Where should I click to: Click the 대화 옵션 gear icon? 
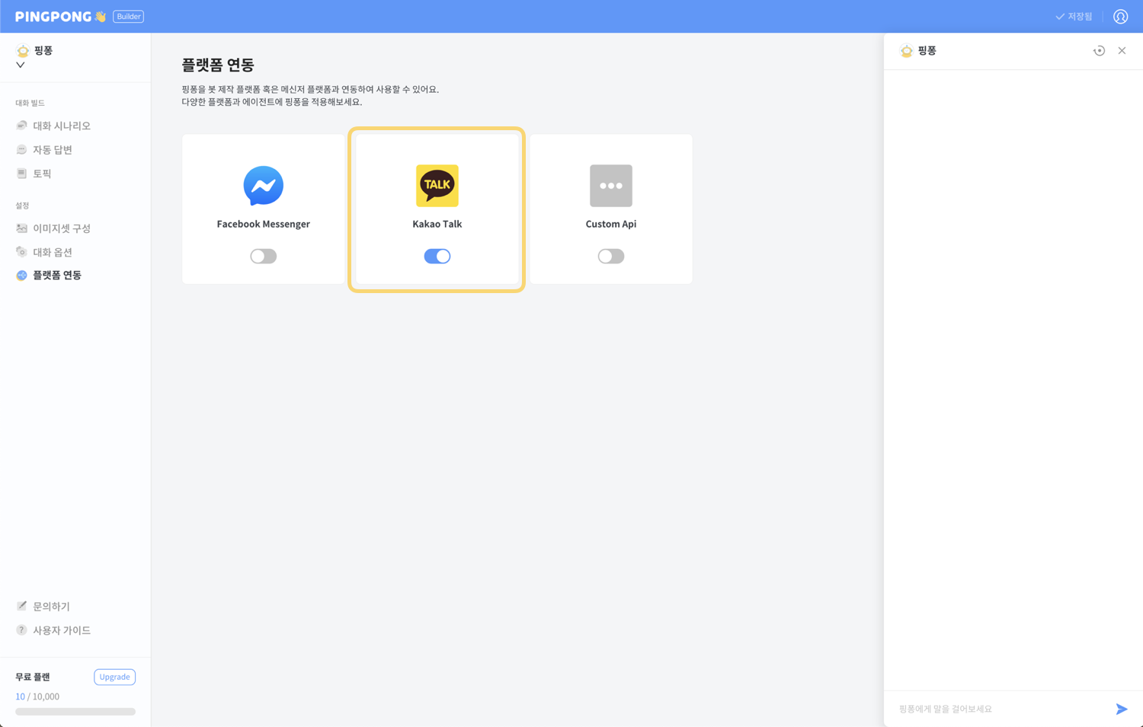(x=21, y=252)
